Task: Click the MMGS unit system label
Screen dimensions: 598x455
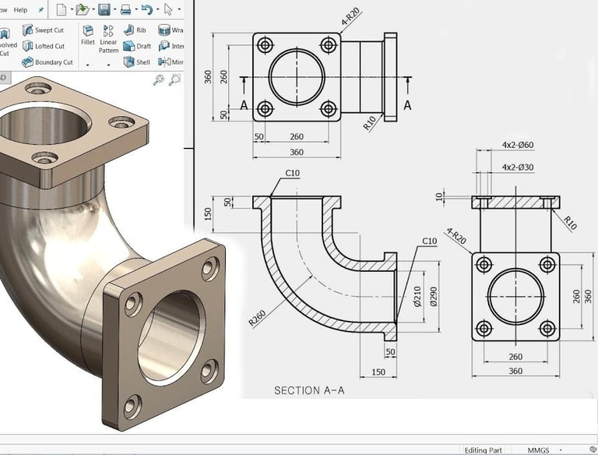Action: pyautogui.click(x=539, y=450)
